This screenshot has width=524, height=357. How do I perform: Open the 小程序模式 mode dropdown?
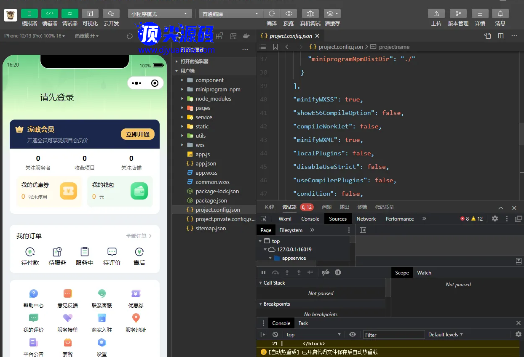[x=160, y=14]
